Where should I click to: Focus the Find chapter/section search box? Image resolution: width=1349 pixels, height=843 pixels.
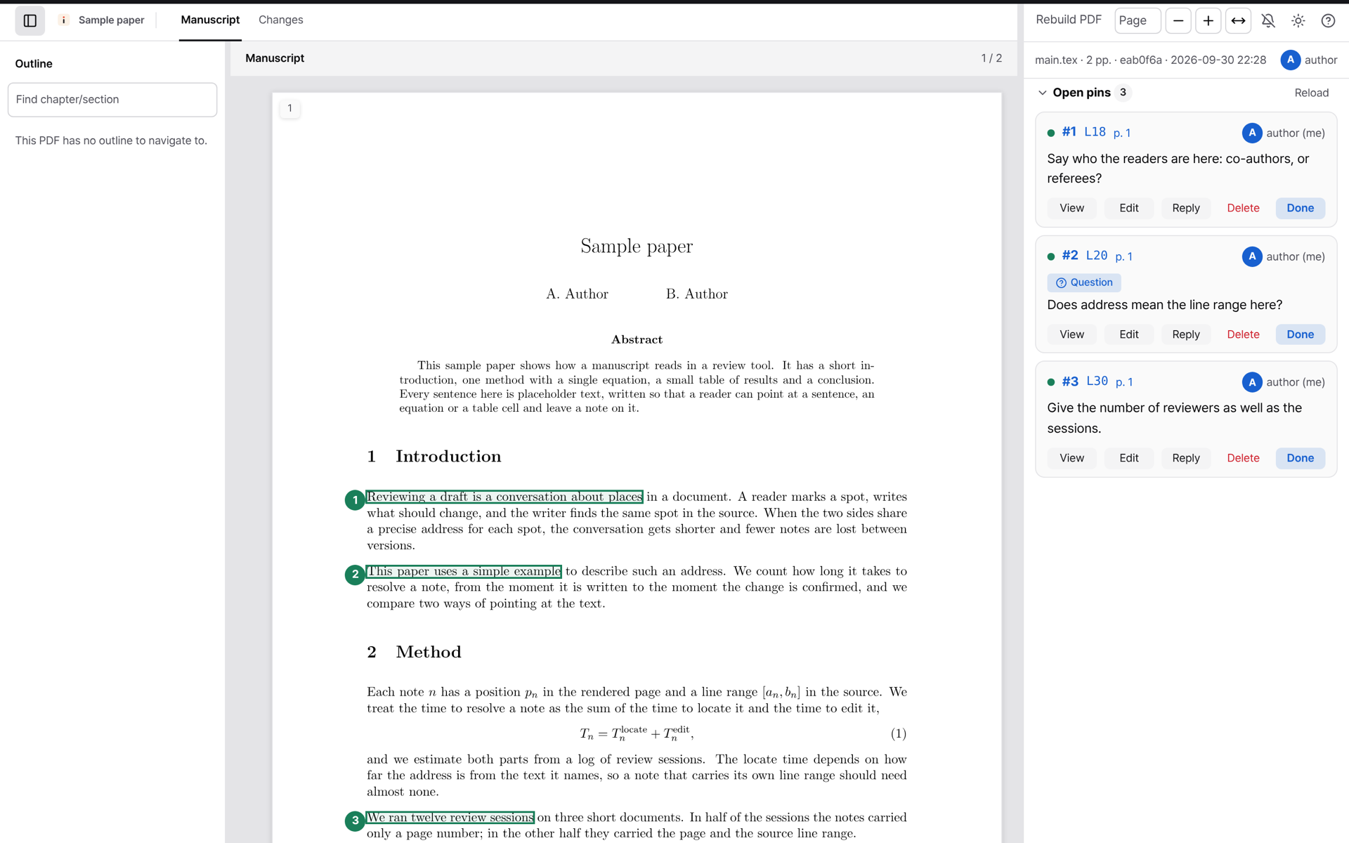(112, 100)
